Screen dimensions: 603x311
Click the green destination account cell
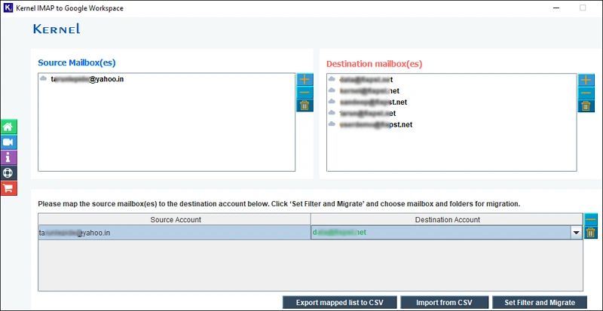441,233
